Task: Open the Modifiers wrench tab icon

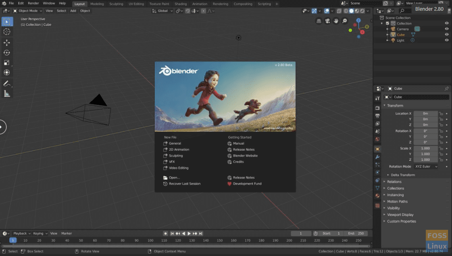Action: click(x=377, y=157)
